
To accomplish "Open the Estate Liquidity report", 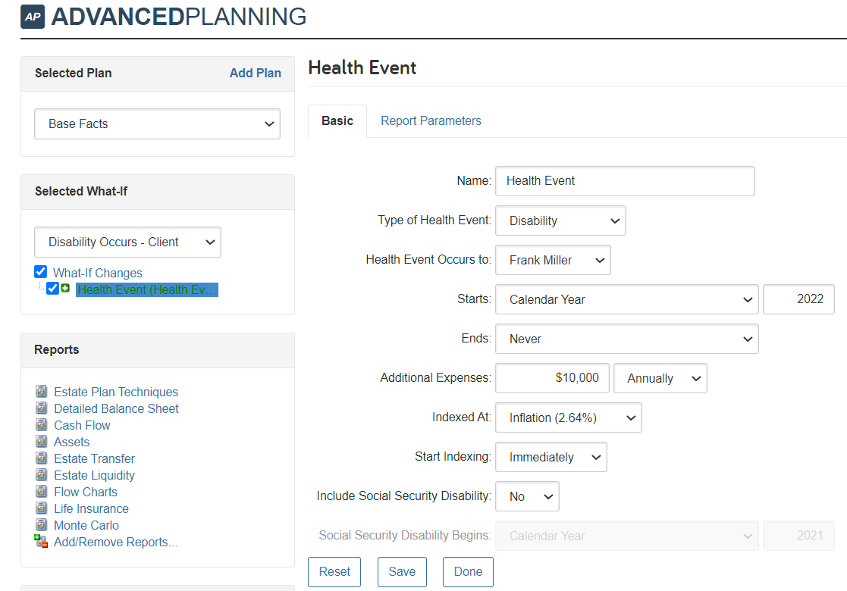I will click(94, 476).
